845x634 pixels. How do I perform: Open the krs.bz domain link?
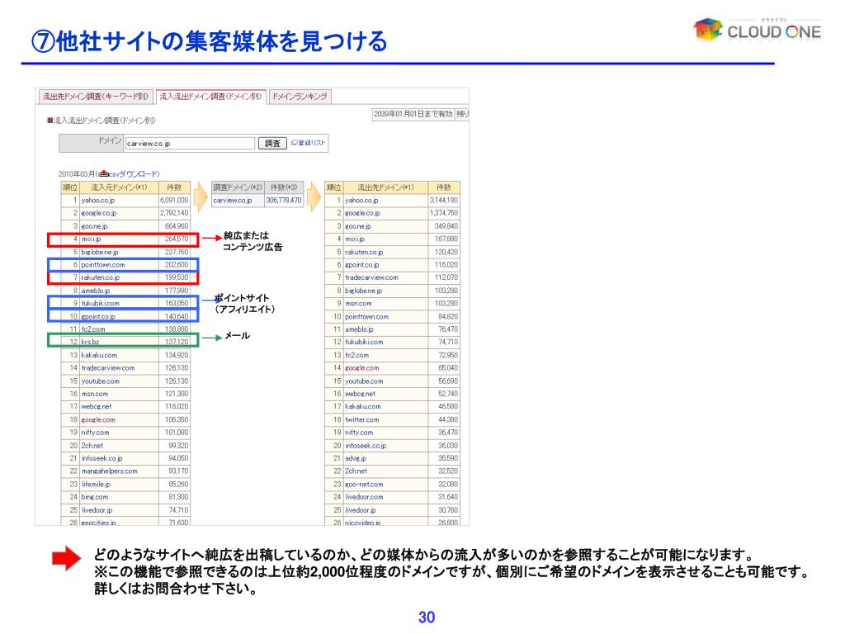[90, 342]
